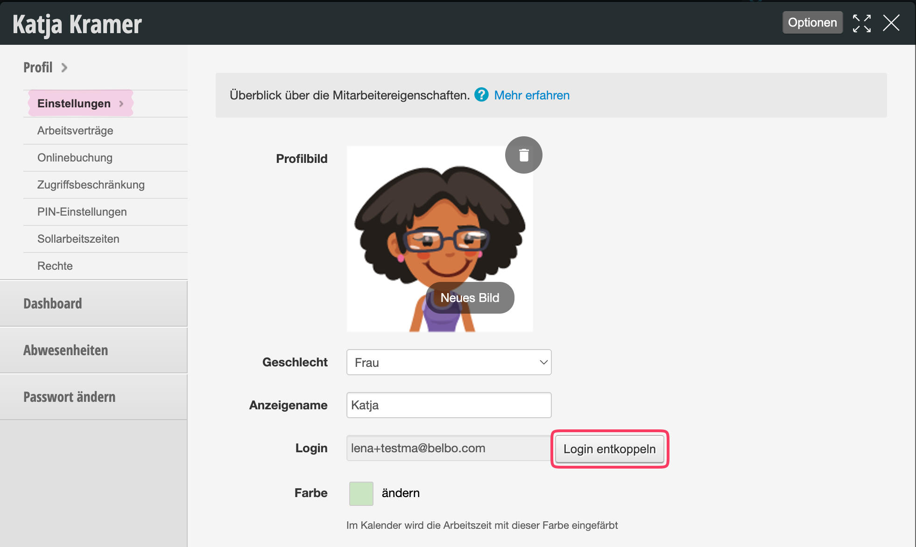Switch to the Dashboard tab
This screenshot has width=916, height=547.
pos(53,304)
